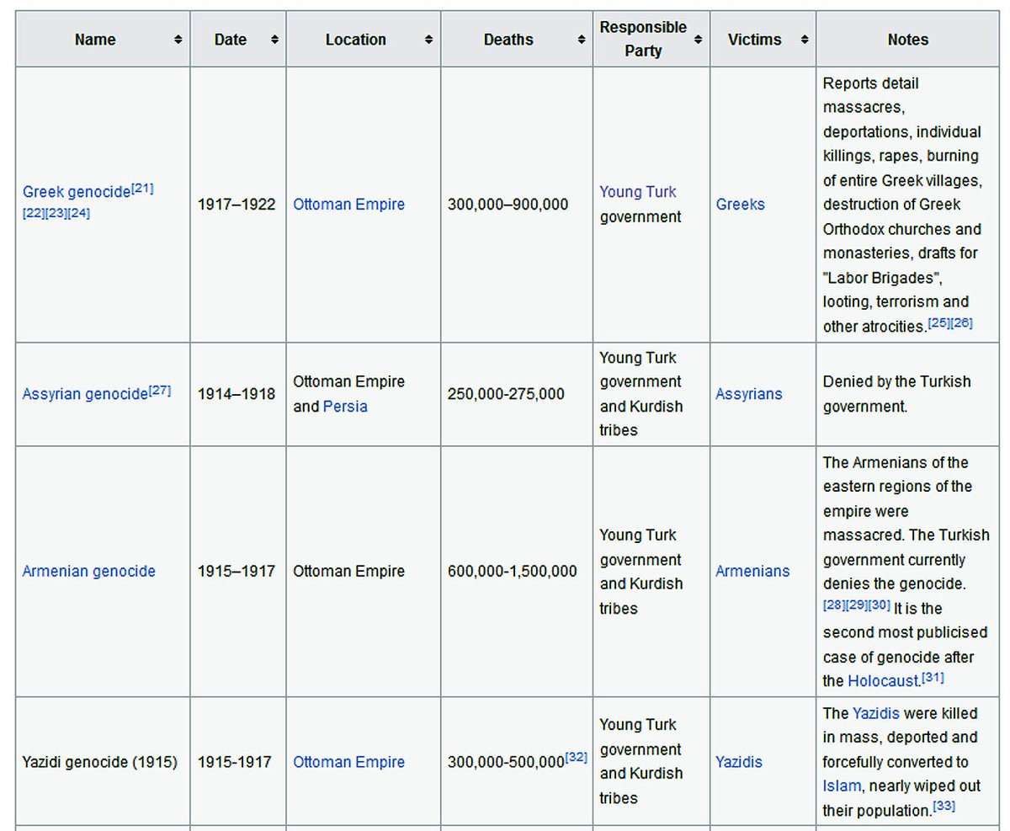Select 'Denied by the Turkish government' note
This screenshot has height=831, width=1010.
click(897, 394)
